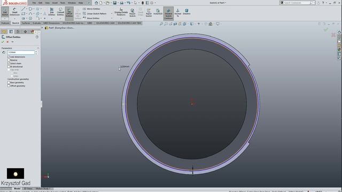Click the offset distance input field
The image size is (342, 192).
(x=21, y=52)
